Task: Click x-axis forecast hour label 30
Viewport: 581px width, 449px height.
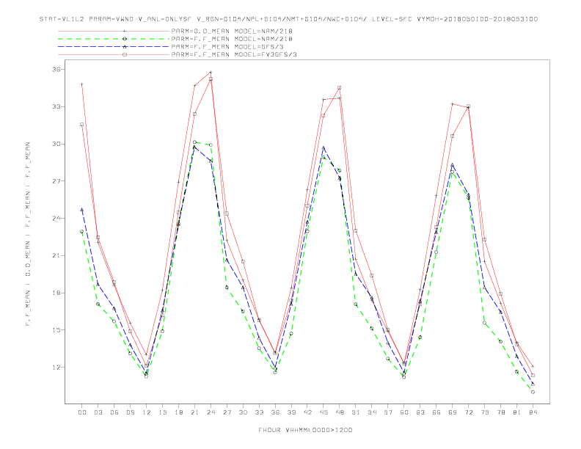Action: pos(243,412)
